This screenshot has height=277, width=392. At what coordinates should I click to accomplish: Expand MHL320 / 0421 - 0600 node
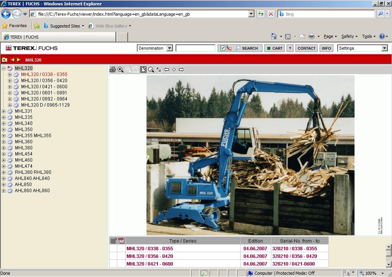point(10,87)
